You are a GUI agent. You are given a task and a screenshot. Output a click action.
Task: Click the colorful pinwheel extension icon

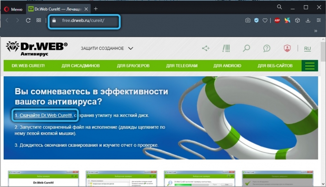(x=287, y=20)
